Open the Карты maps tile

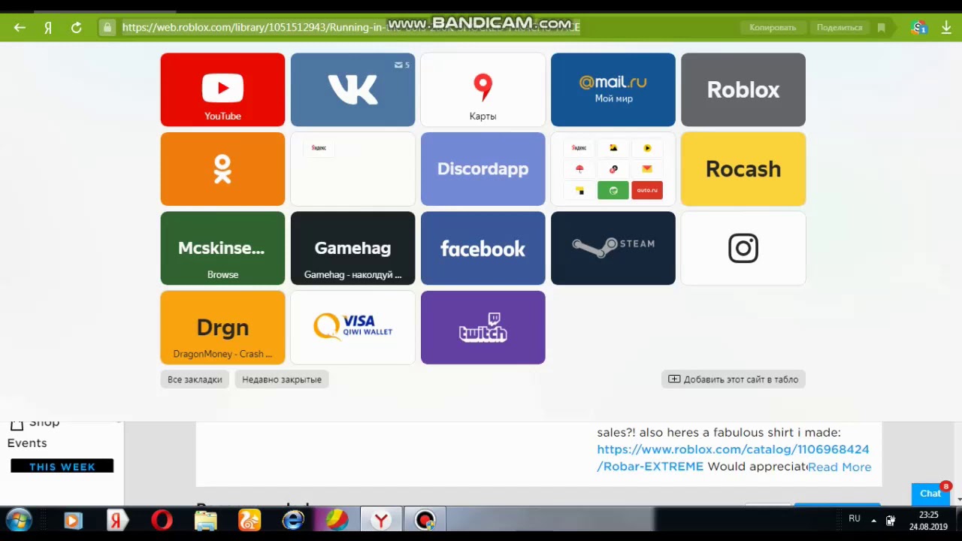(483, 89)
